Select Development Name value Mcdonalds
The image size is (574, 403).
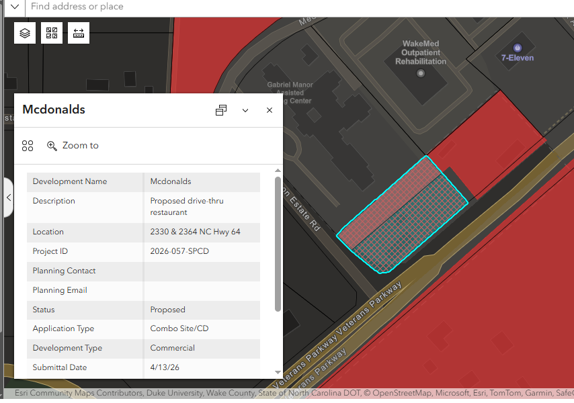(x=171, y=181)
